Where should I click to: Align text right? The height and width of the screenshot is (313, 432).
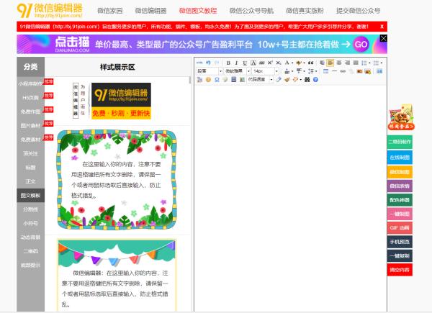[348, 63]
